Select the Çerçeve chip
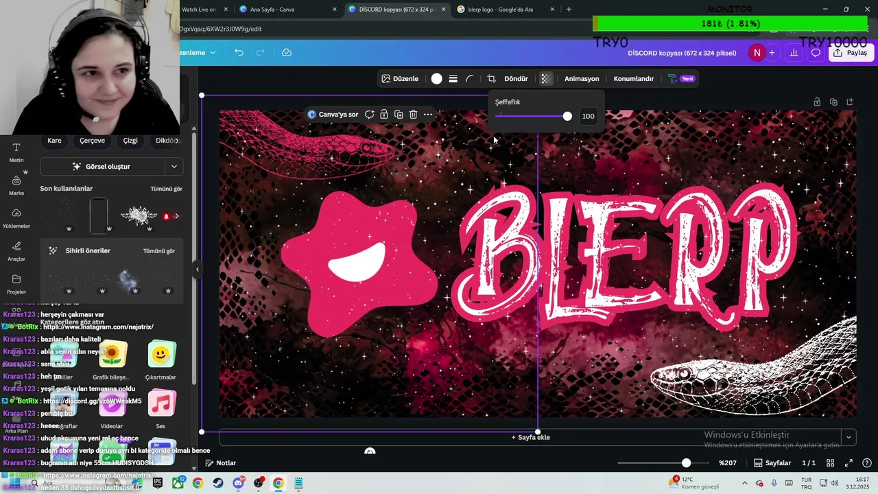The image size is (878, 494). 92,141
